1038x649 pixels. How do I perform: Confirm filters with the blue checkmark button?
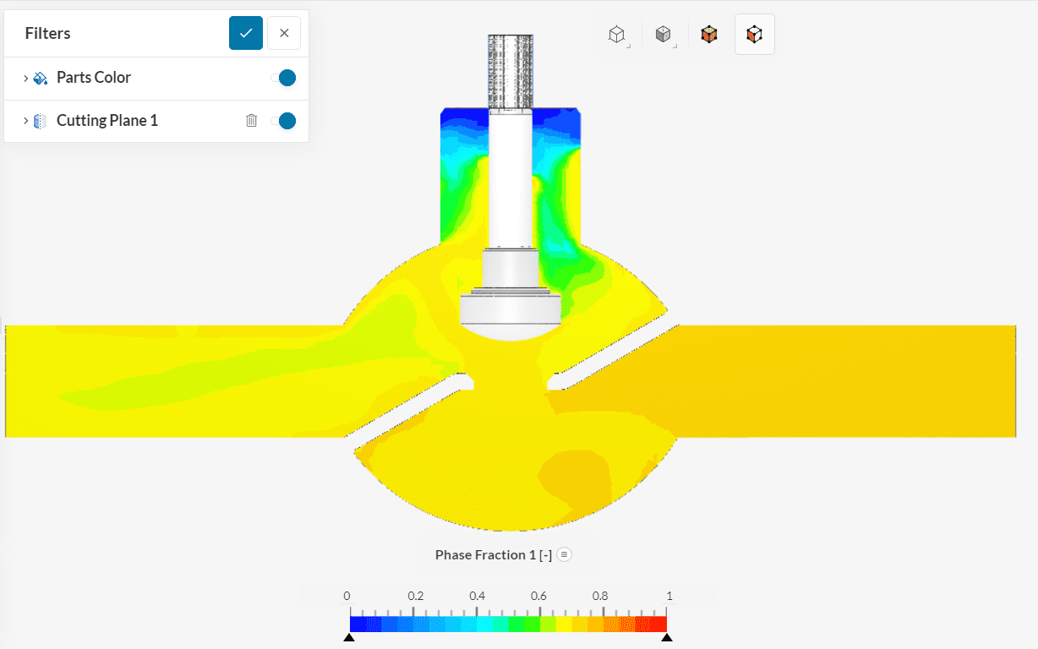246,33
